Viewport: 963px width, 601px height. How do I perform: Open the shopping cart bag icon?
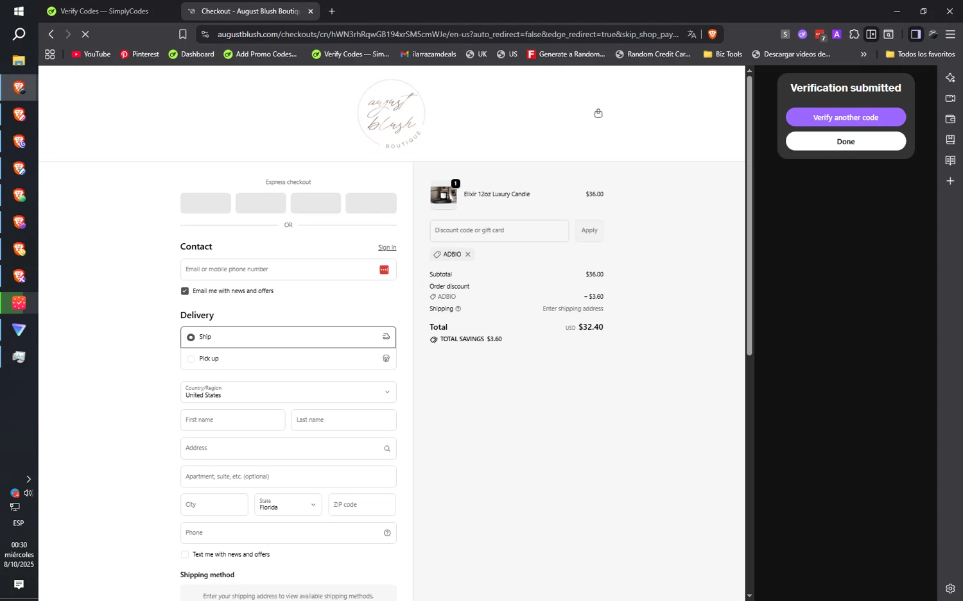(598, 114)
